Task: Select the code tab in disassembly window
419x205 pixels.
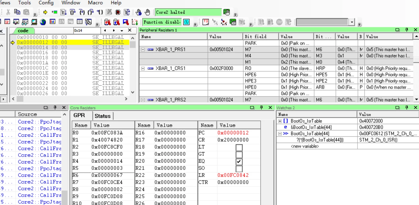Action: [x=23, y=31]
